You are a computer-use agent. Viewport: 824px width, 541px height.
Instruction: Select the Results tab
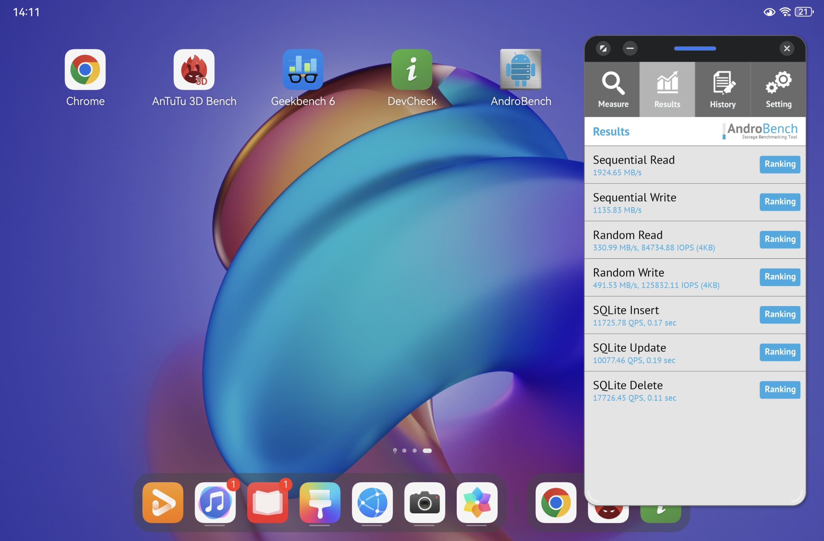click(x=667, y=90)
